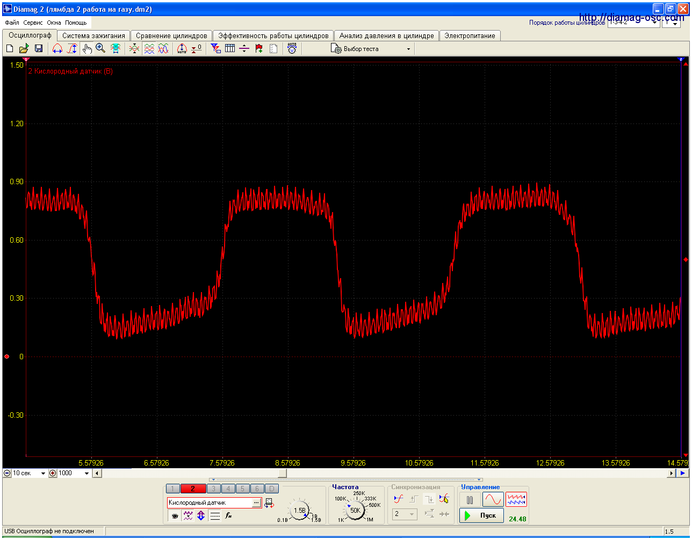This screenshot has width=692, height=538.
Task: Open the Сравнение цилиндров tab
Action: click(x=171, y=36)
